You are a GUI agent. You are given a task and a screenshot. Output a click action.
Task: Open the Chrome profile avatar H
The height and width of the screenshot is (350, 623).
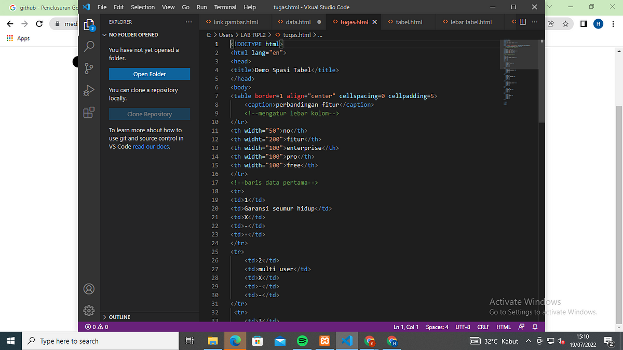point(598,24)
